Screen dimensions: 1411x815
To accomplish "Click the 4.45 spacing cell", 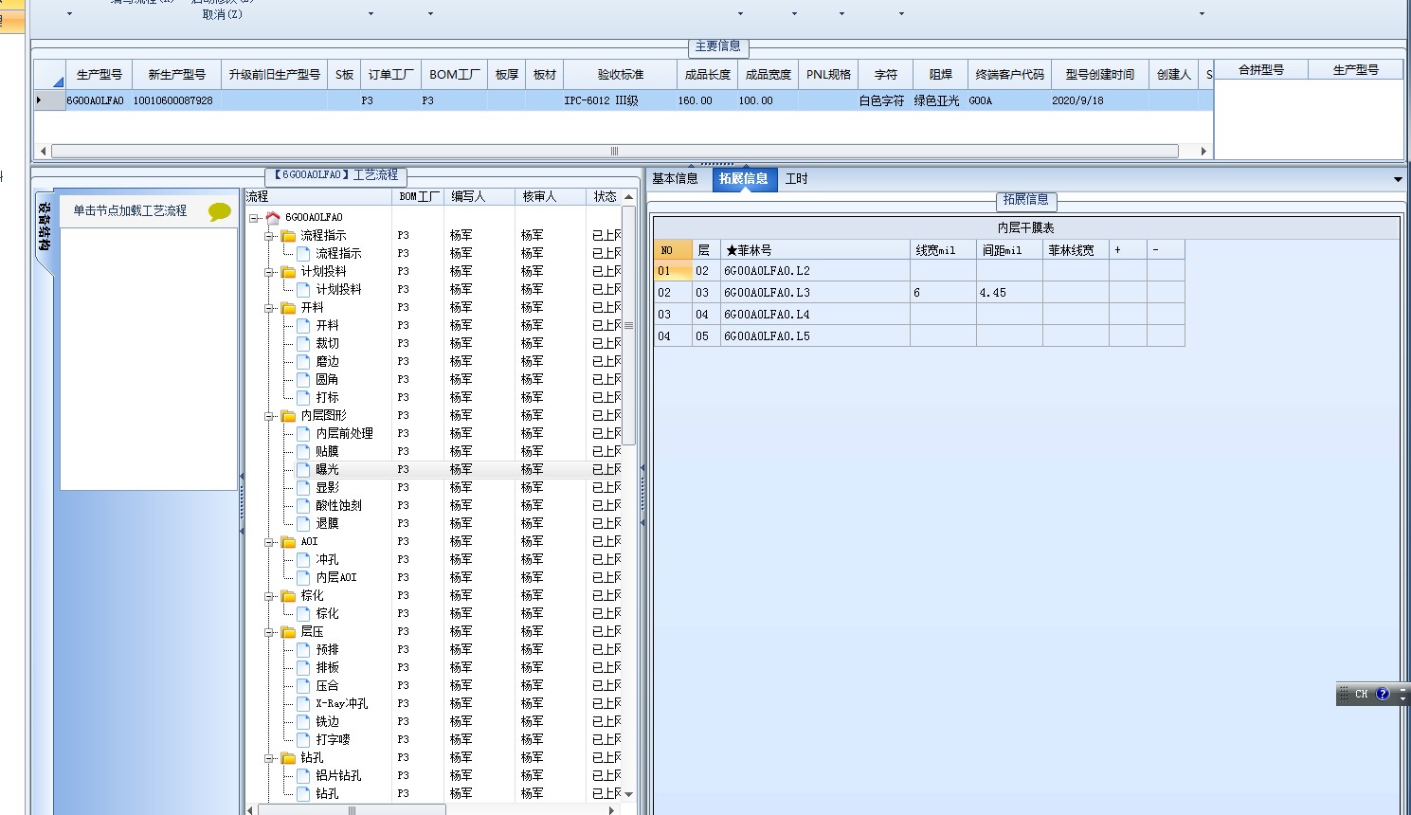I will click(x=1009, y=293).
